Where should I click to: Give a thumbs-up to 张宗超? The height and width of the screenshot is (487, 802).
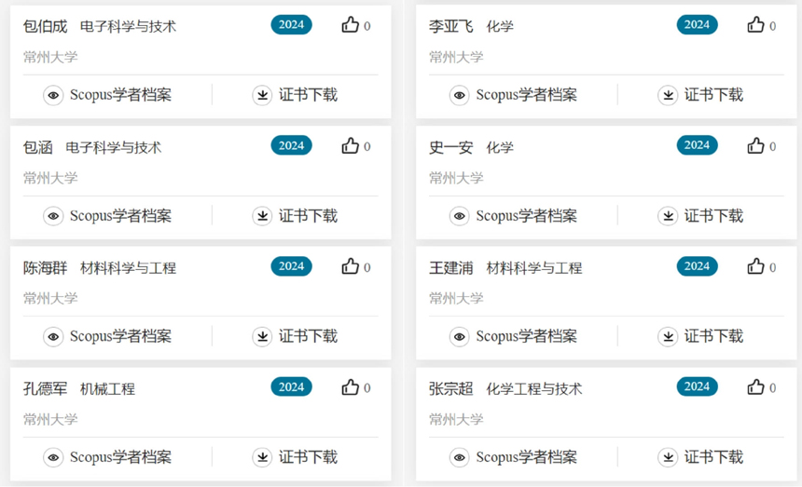[x=756, y=386]
